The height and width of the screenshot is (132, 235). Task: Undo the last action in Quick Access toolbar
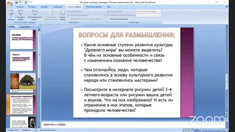tap(20, 2)
